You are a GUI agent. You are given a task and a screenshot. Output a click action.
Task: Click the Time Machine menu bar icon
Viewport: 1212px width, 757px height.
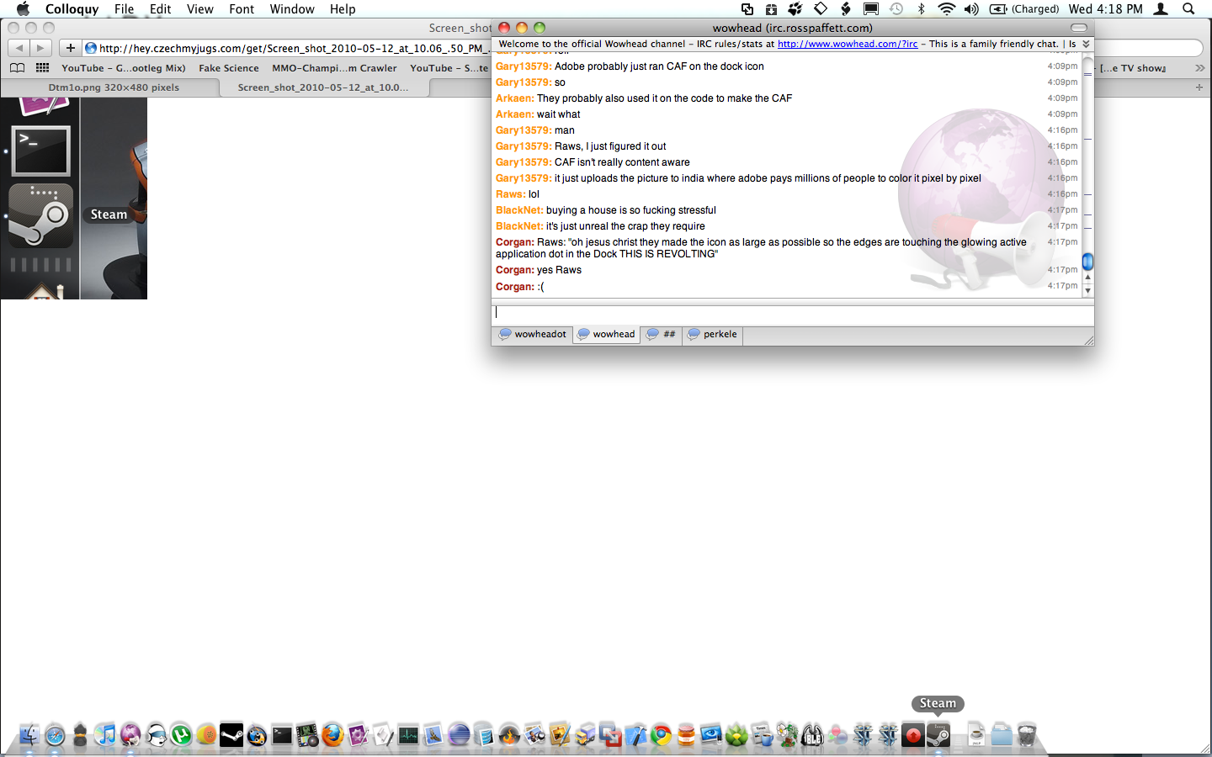click(896, 9)
